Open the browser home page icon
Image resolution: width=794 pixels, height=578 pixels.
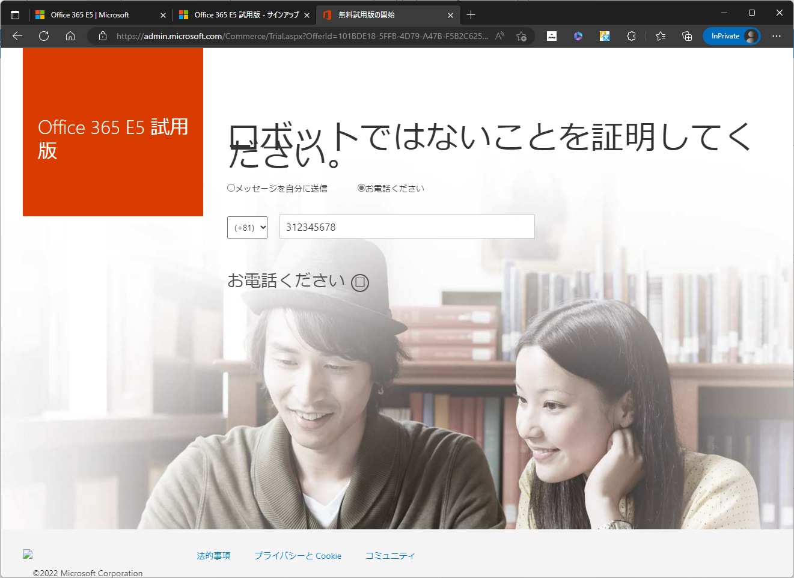[70, 36]
